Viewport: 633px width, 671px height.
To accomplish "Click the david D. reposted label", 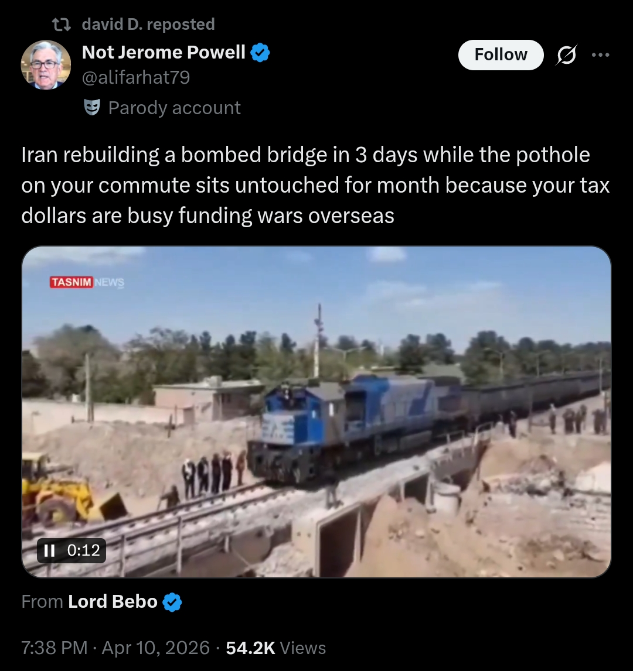I will click(148, 25).
